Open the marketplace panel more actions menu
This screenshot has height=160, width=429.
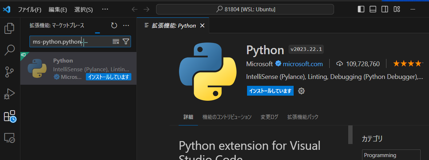click(126, 26)
